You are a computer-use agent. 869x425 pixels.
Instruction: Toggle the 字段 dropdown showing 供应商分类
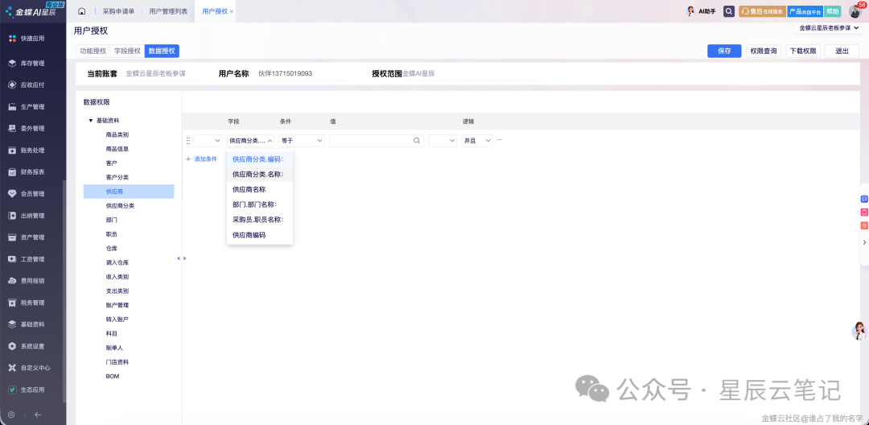point(250,141)
